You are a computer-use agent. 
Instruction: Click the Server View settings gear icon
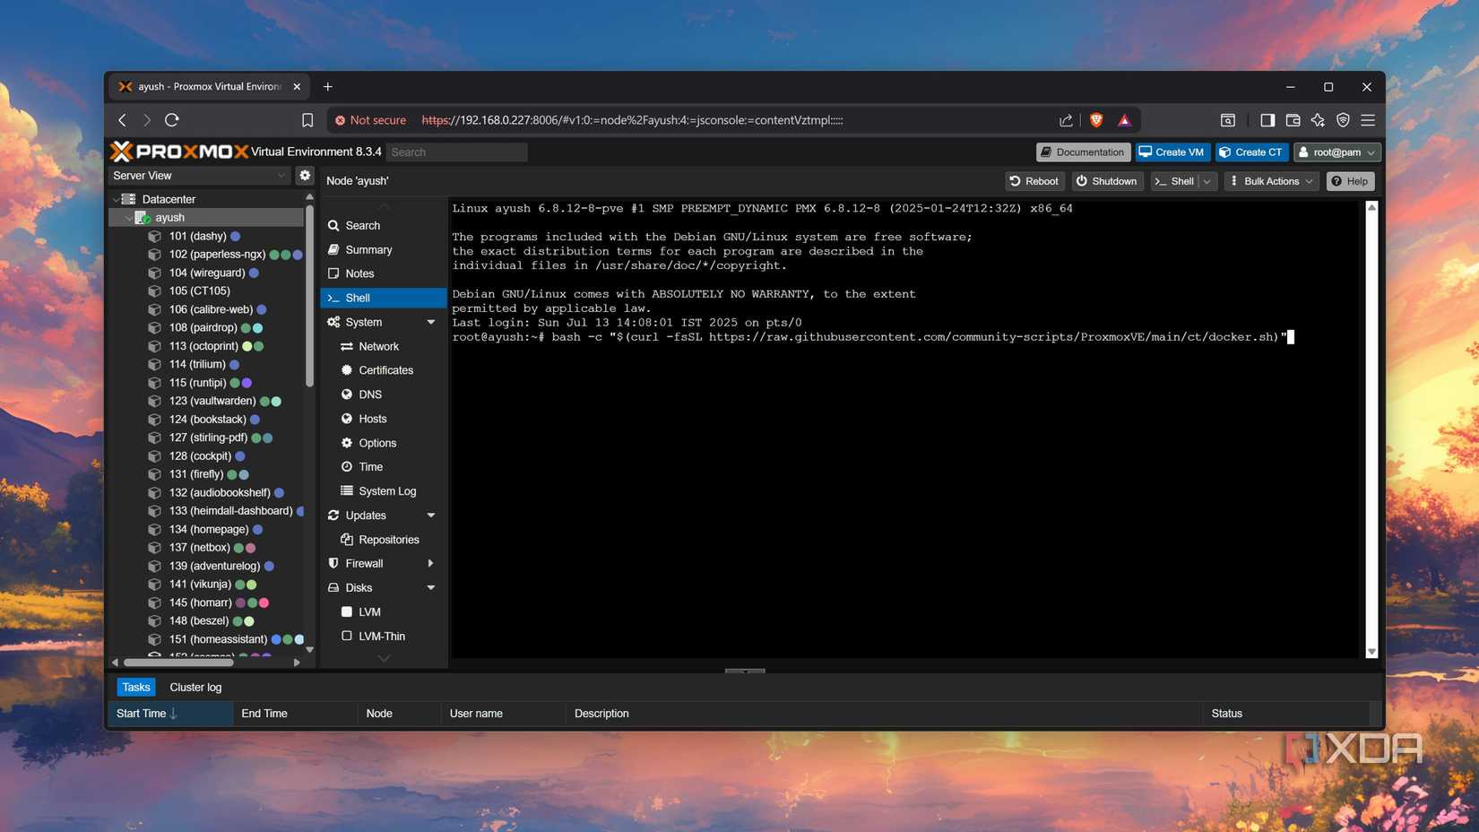305,176
